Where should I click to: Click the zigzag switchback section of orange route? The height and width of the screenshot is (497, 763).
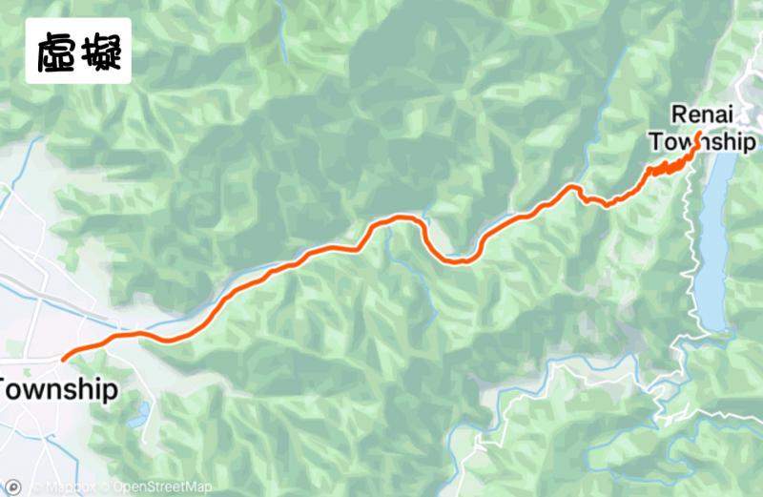(670, 165)
